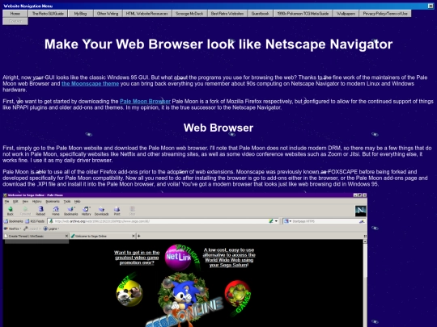Click the greyed Logged in toolbar item
The width and height of the screenshot is (437, 327).
(32, 228)
